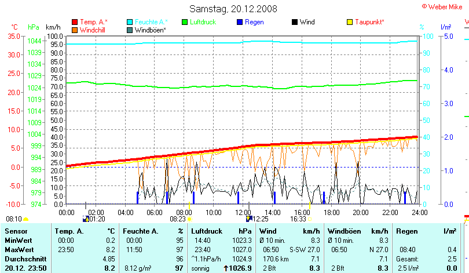Click the Regen table header
This screenshot has height=273, width=469.
click(x=406, y=231)
